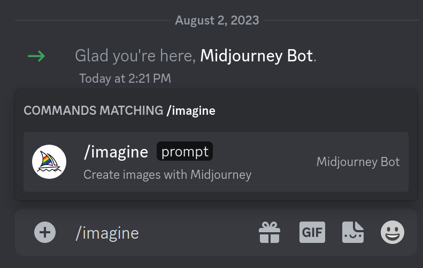Open the sticker picker icon
The width and height of the screenshot is (423, 268).
tap(353, 232)
